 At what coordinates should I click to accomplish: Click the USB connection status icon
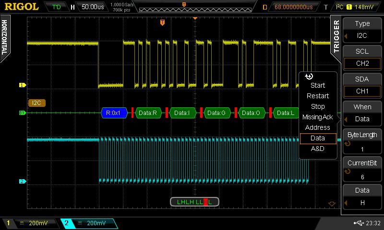(358, 223)
